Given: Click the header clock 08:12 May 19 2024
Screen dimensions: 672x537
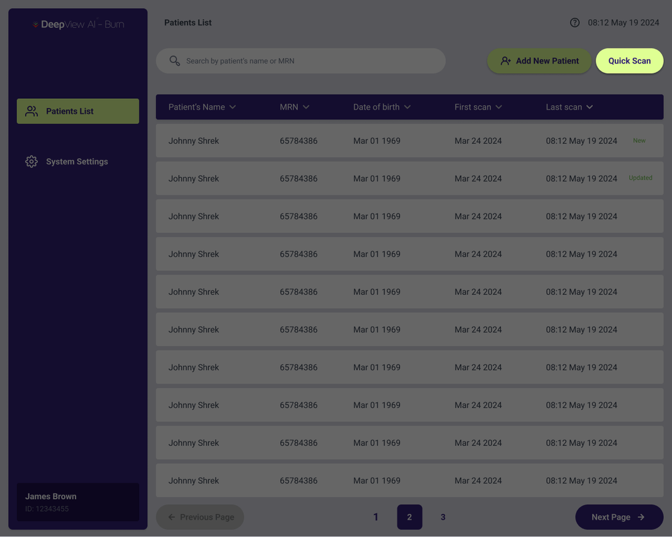Looking at the screenshot, I should click(x=623, y=23).
